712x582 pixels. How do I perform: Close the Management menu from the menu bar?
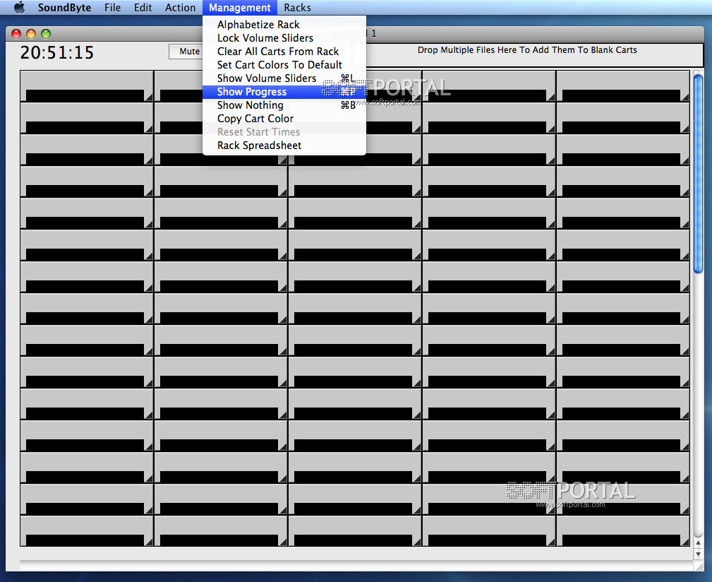[240, 8]
